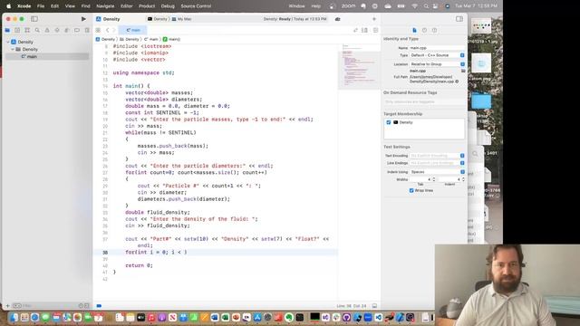This screenshot has width=580, height=326.
Task: Open the Line Endings dropdown
Action: coord(437,163)
